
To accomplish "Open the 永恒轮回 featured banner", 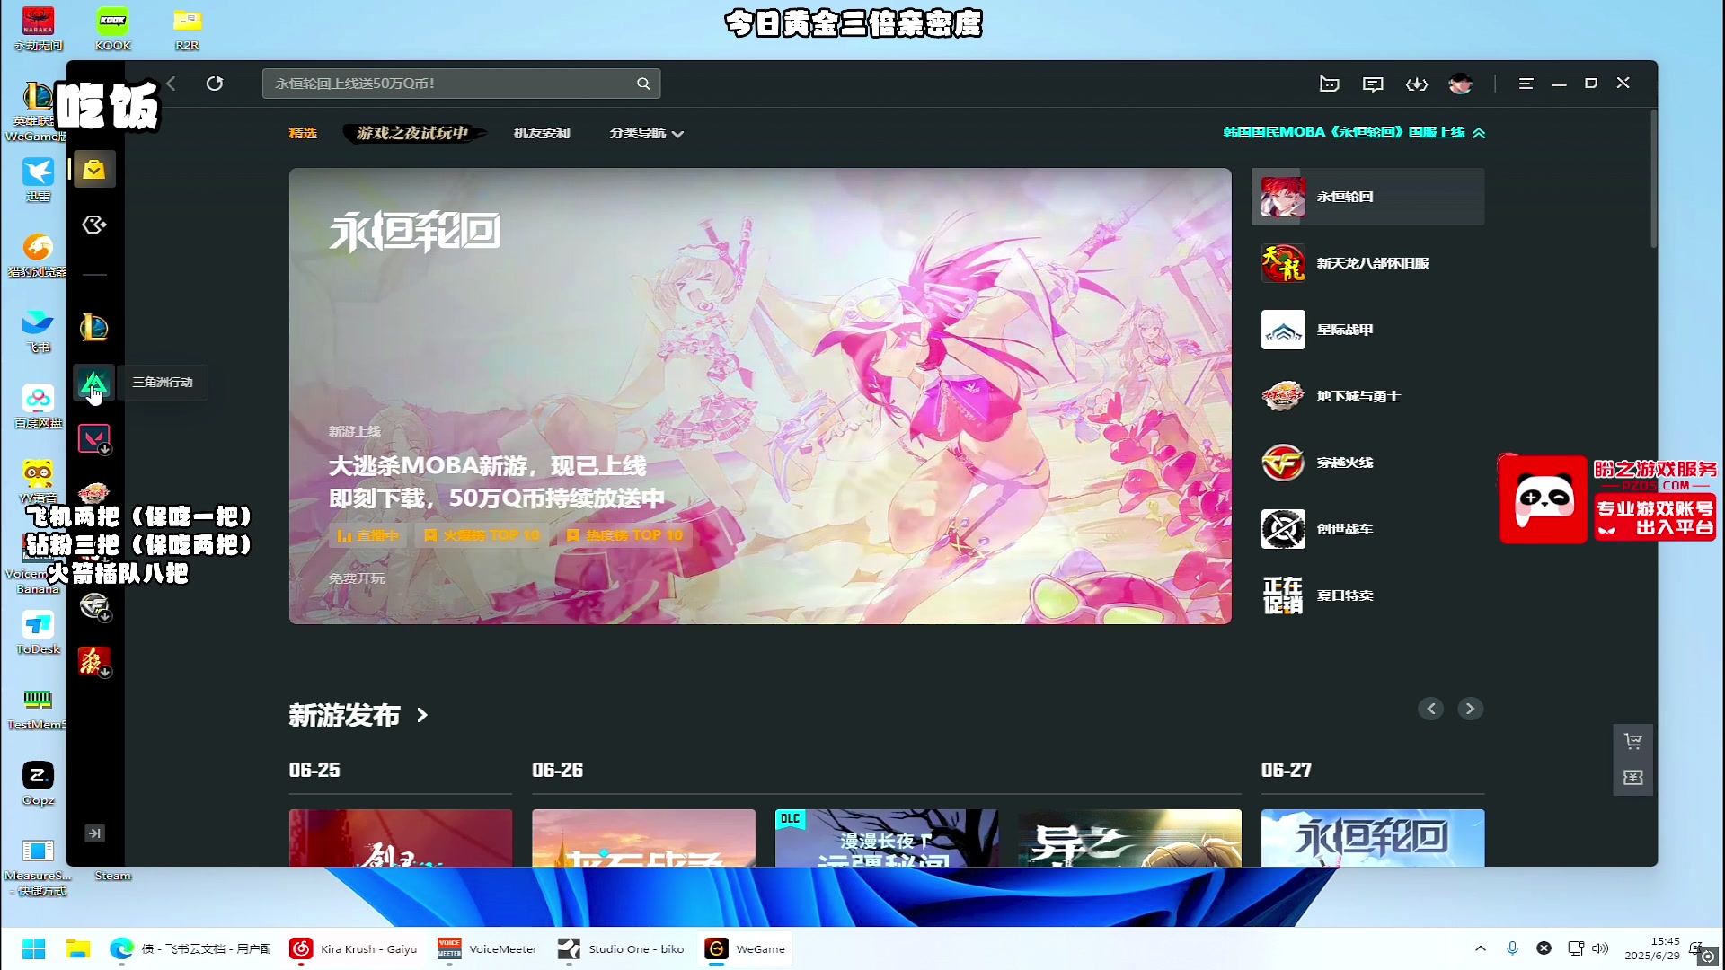I will 760,396.
